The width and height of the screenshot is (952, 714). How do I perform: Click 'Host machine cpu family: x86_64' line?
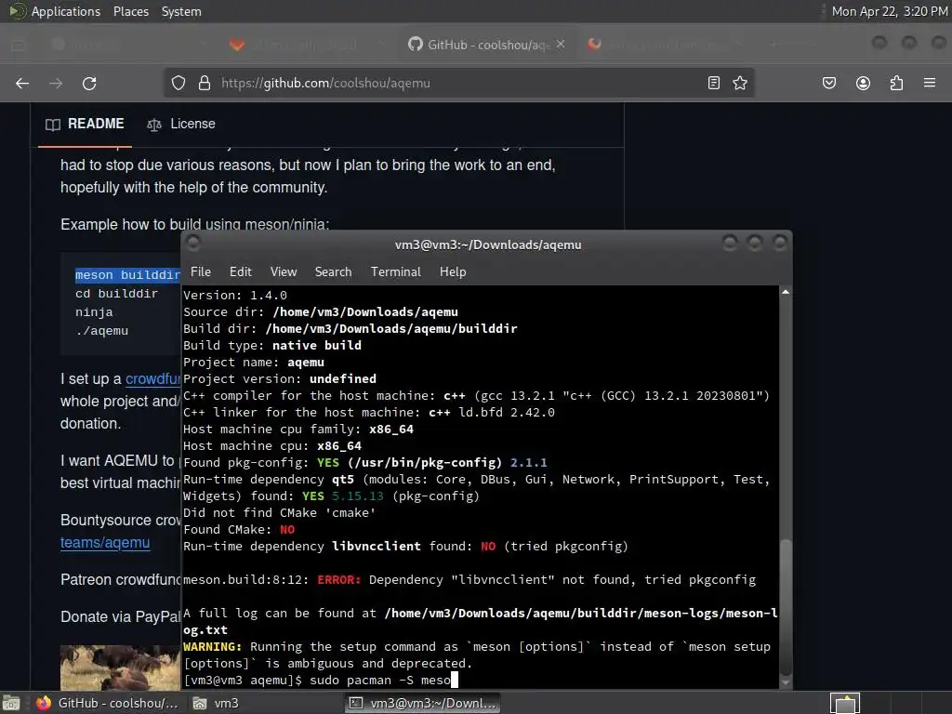[x=298, y=430]
